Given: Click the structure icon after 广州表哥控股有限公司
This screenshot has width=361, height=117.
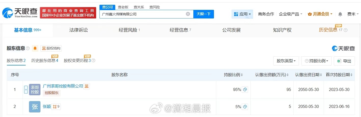Looking at the screenshot, I should pyautogui.click(x=87, y=86).
